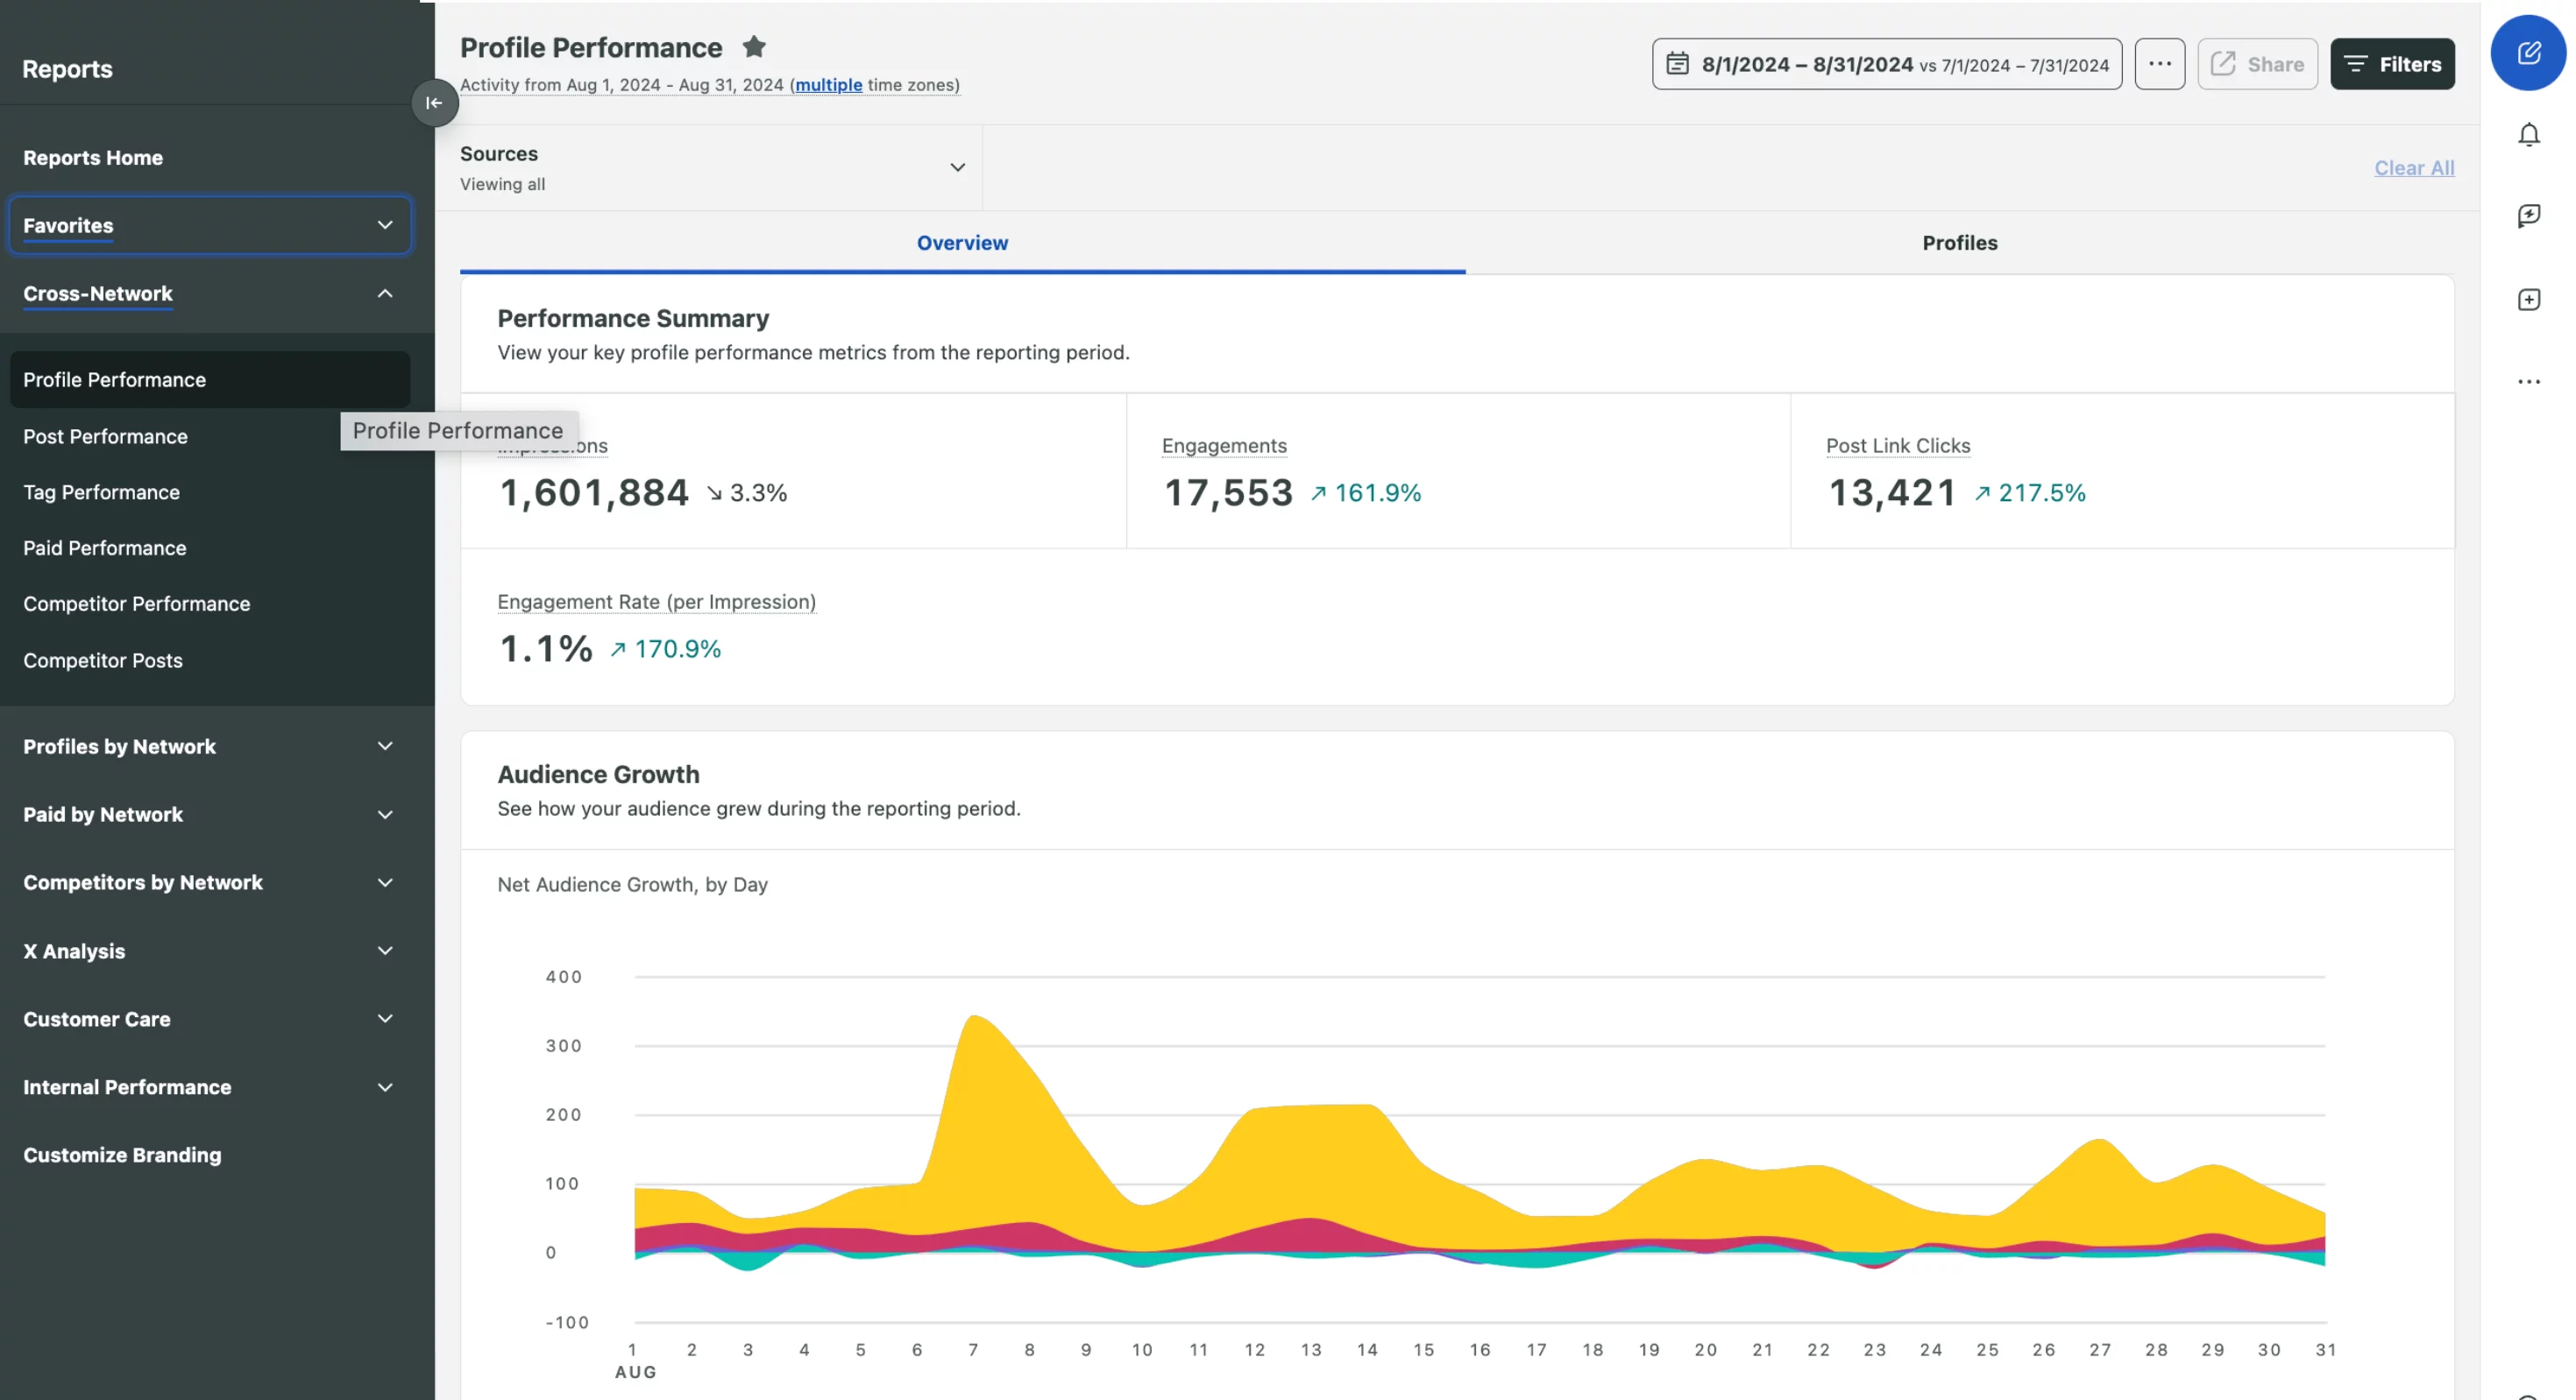Open the Filters button
The image size is (2576, 1400).
(x=2391, y=64)
